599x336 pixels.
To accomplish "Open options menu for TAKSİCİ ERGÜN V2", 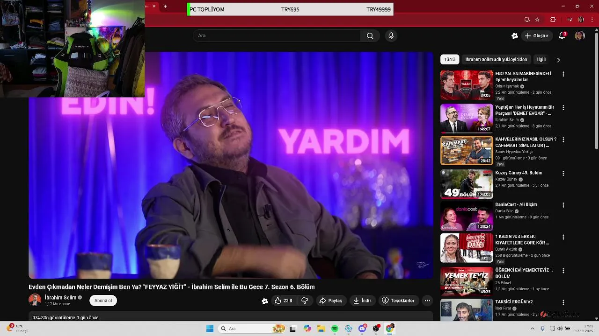I will pyautogui.click(x=563, y=302).
